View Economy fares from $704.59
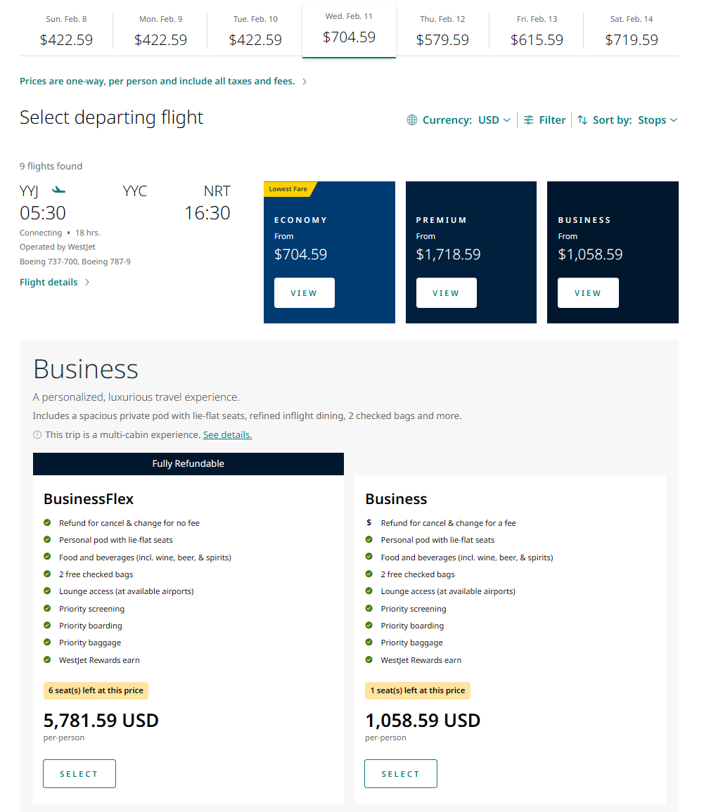Screen dimensions: 704x812 pos(304,293)
